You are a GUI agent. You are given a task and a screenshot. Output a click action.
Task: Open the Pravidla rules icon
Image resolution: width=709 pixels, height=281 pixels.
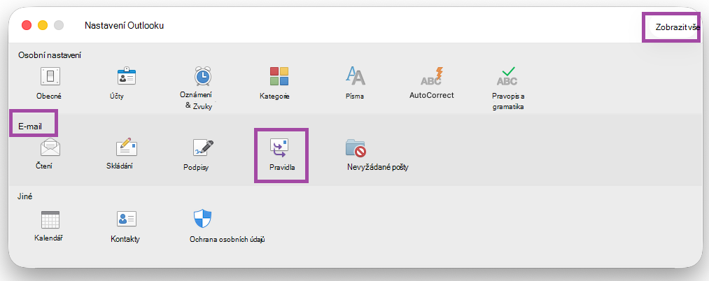click(279, 147)
